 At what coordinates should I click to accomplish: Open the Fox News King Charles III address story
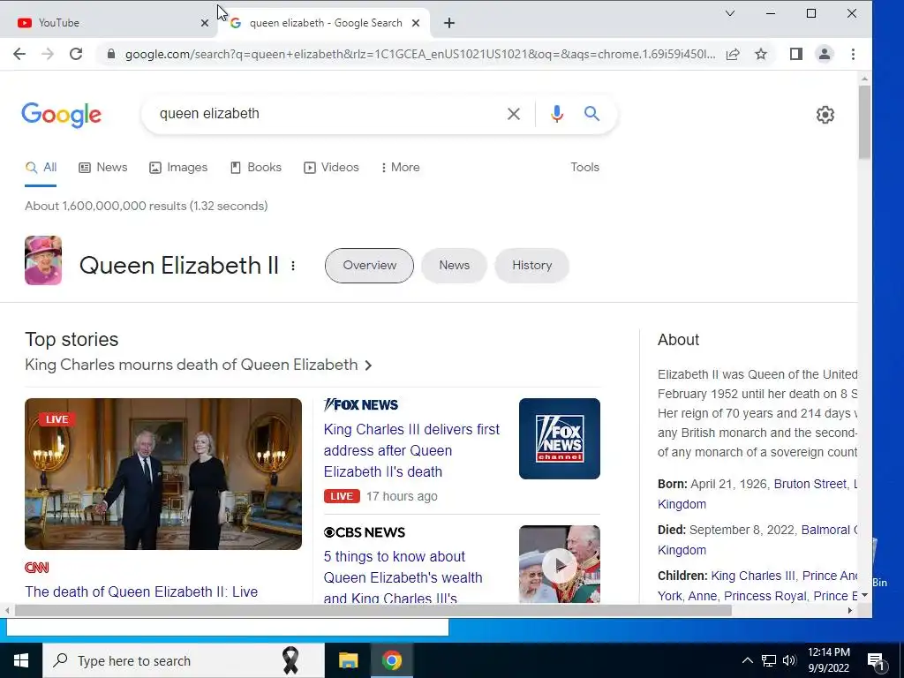(x=411, y=451)
